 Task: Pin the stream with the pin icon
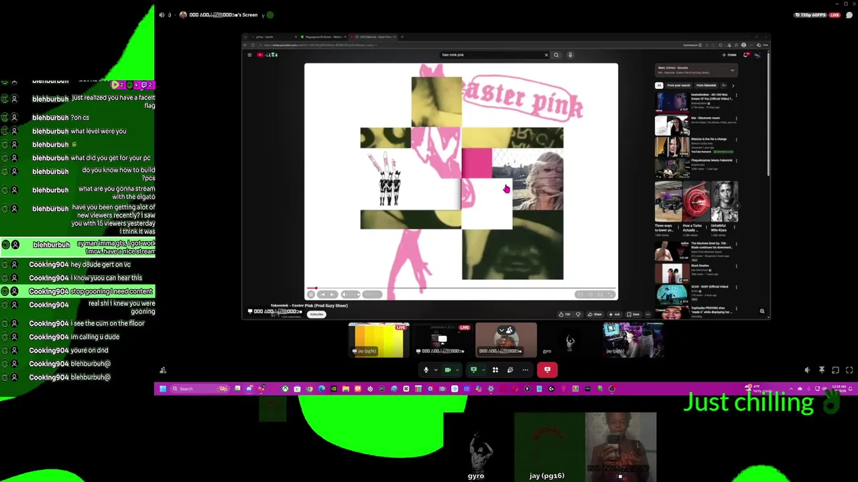(821, 370)
